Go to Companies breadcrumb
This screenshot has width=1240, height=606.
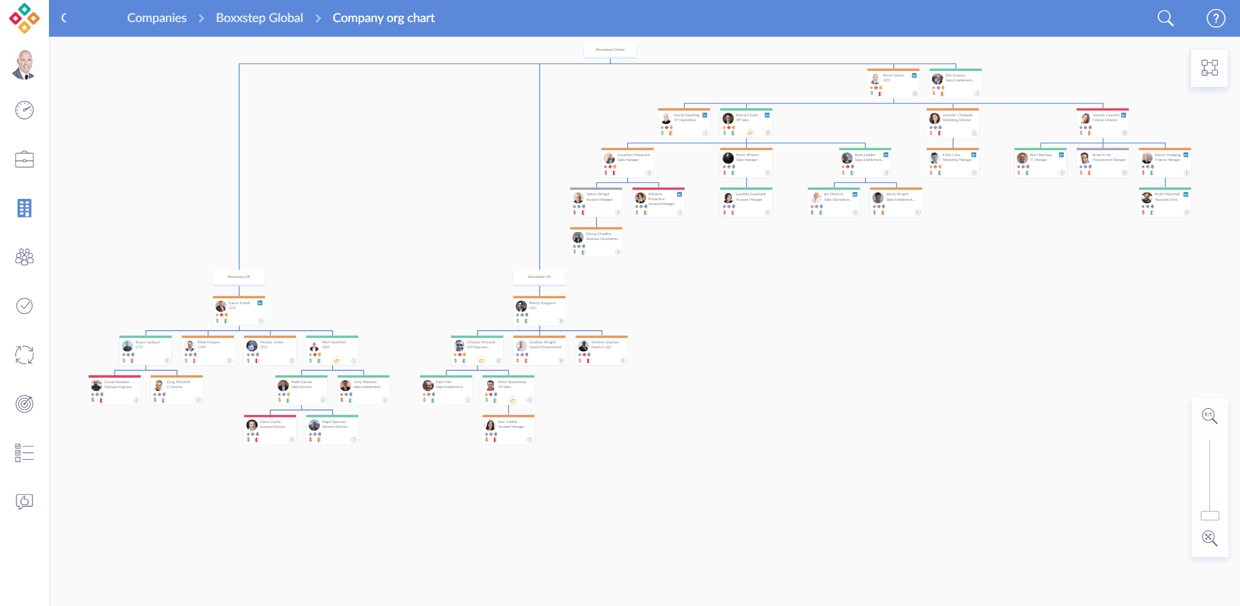tap(157, 18)
